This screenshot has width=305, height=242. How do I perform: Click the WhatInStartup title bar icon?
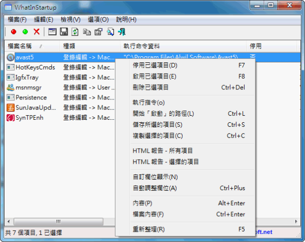pyautogui.click(x=8, y=8)
